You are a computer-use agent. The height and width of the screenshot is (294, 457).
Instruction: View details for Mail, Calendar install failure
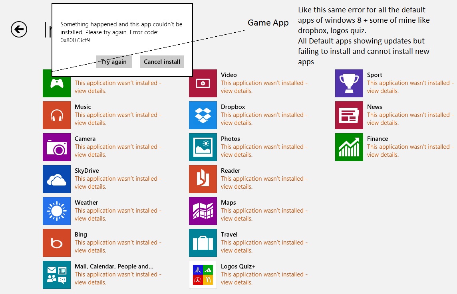118,278
